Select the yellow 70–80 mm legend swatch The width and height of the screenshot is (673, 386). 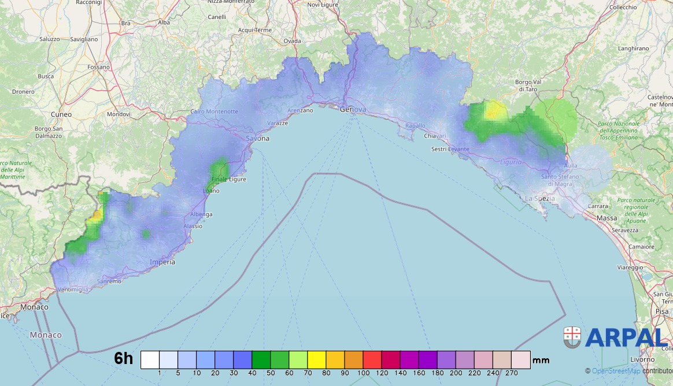pyautogui.click(x=317, y=359)
